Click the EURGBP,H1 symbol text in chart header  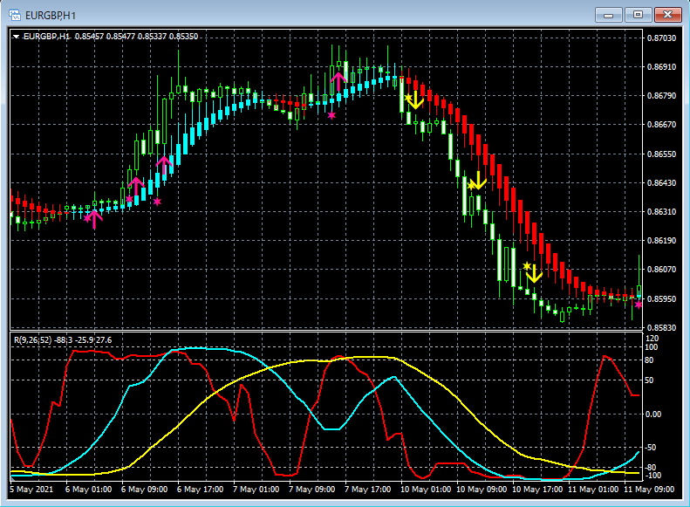(47, 37)
